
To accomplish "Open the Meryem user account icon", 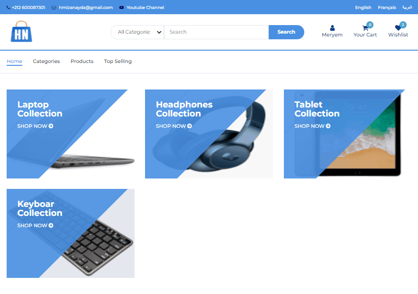I will point(332,28).
